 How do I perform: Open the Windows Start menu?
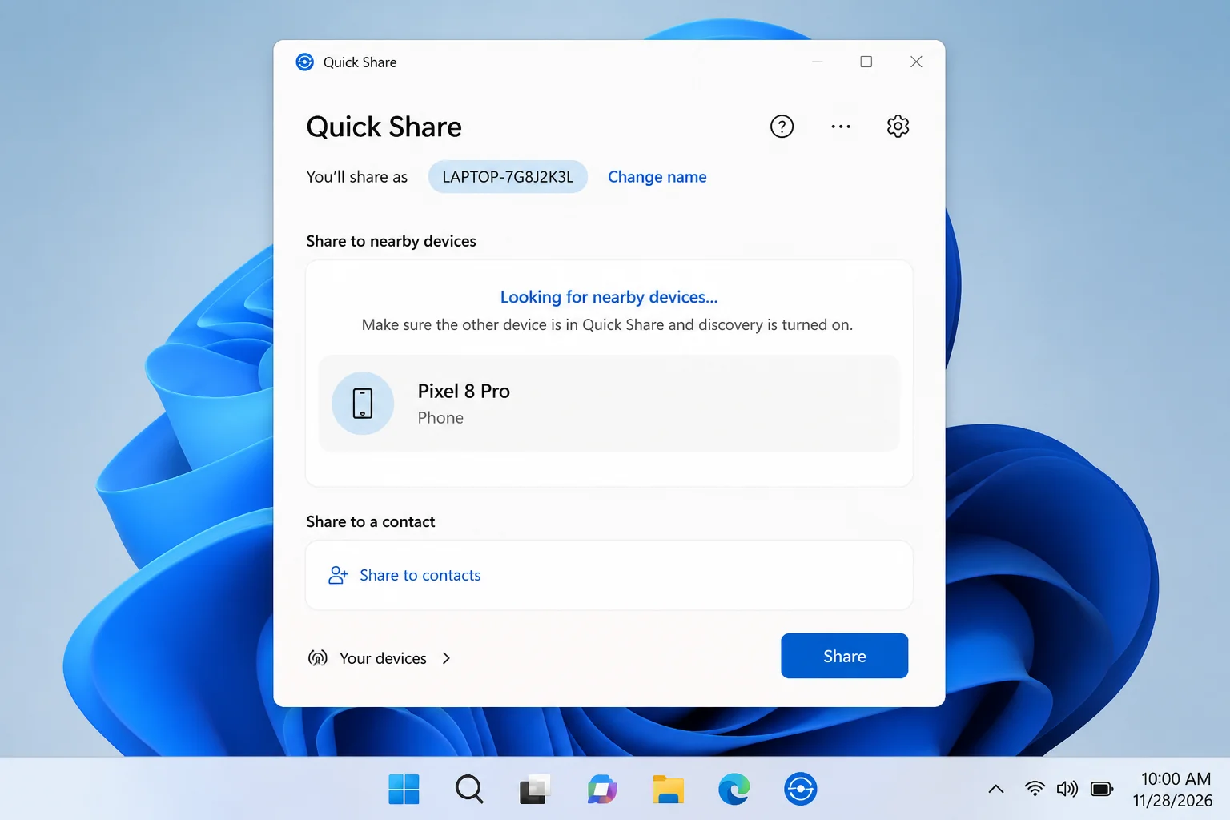(404, 790)
